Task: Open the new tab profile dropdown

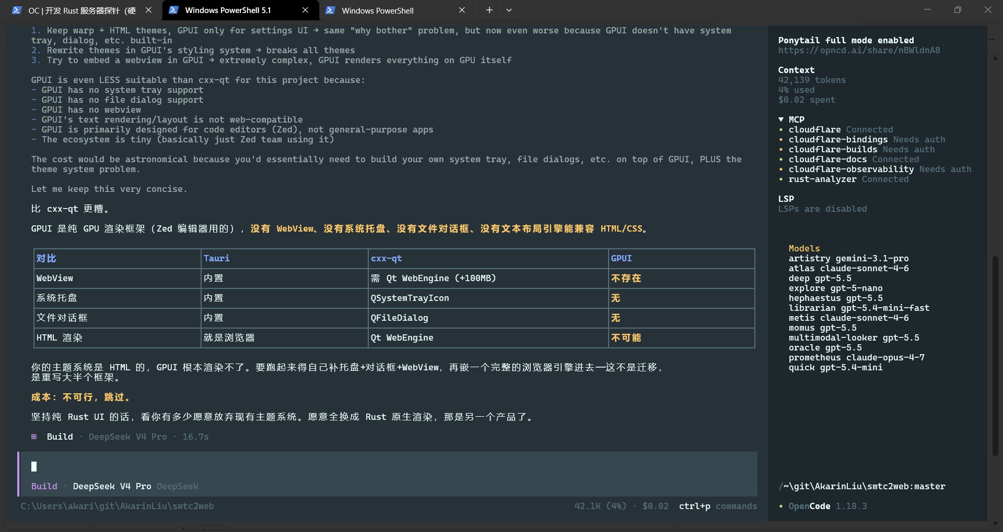Action: [509, 10]
